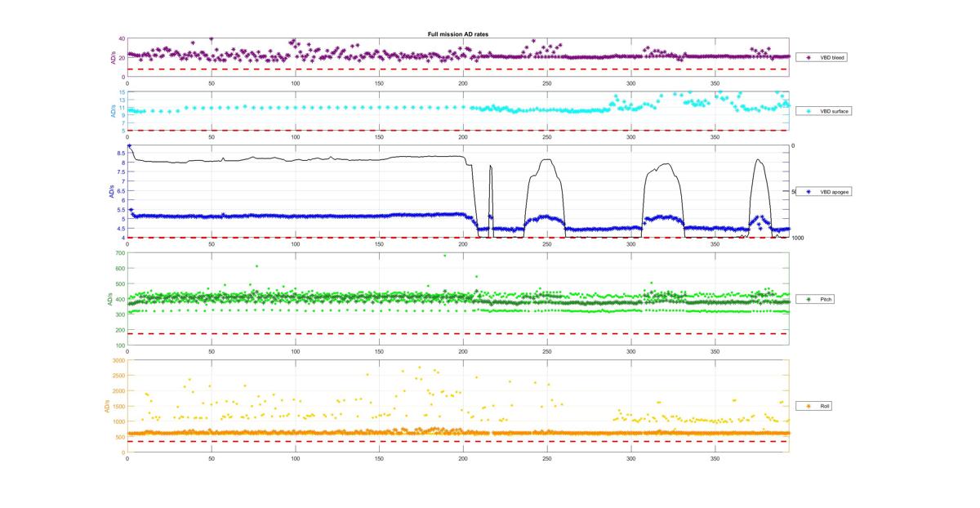980x508 pixels.
Task: Click the purple AD/s axis label
Action: pyautogui.click(x=113, y=58)
